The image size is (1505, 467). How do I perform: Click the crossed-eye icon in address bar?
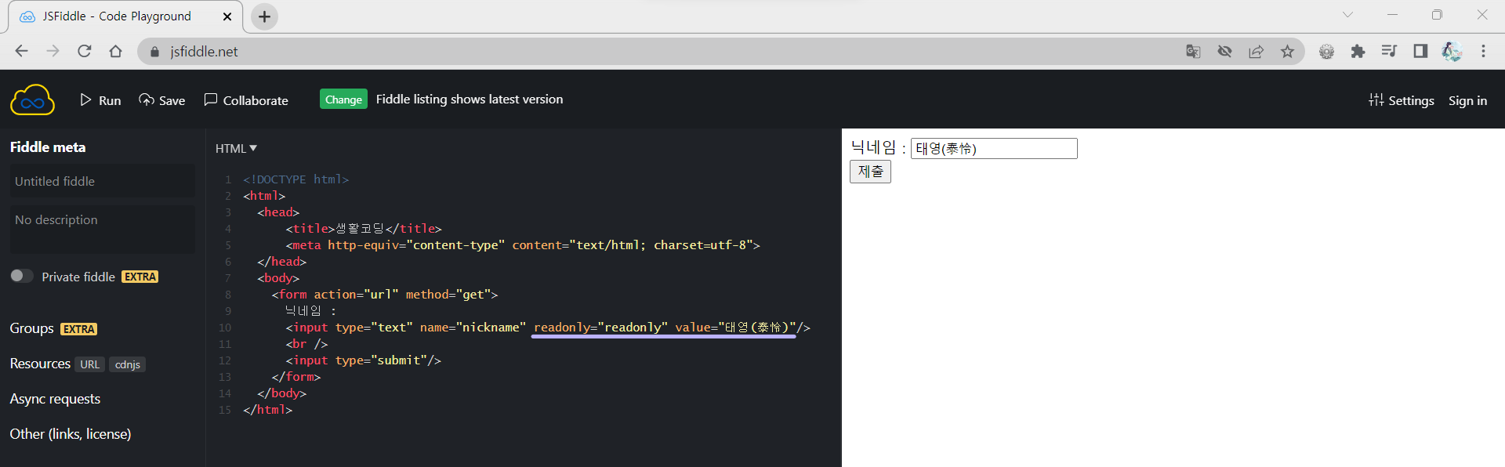tap(1224, 51)
